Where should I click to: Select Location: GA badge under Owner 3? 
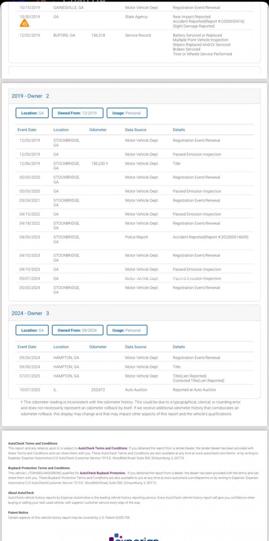(x=32, y=330)
